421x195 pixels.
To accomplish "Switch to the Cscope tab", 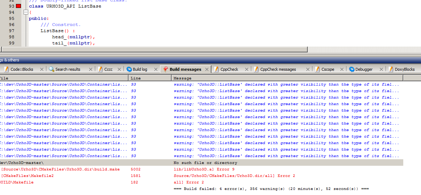I will [x=328, y=69].
